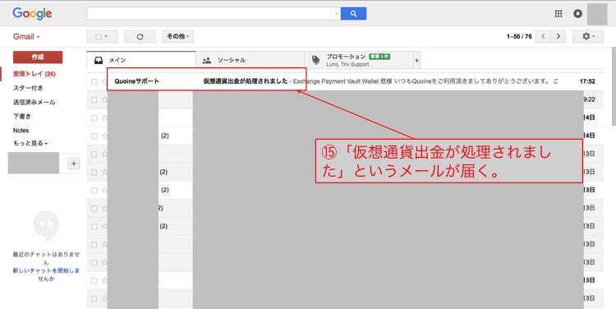Viewport: 616px width, 309px height.
Task: Open the Gmail product dropdown
Action: [26, 36]
